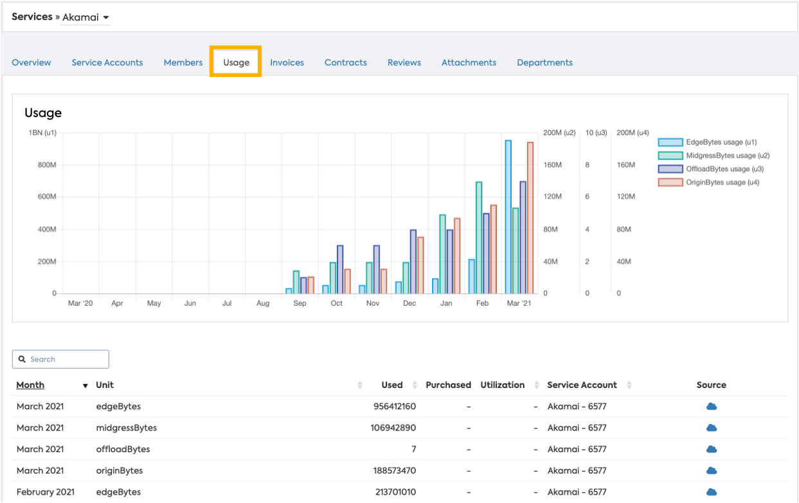Click the Sep x-axis label

[x=300, y=303]
